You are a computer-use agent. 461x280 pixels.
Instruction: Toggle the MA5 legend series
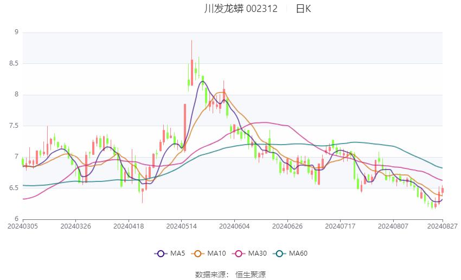pyautogui.click(x=170, y=253)
